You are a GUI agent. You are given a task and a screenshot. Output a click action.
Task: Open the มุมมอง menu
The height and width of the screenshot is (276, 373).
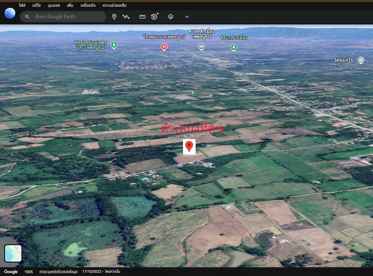54,5
